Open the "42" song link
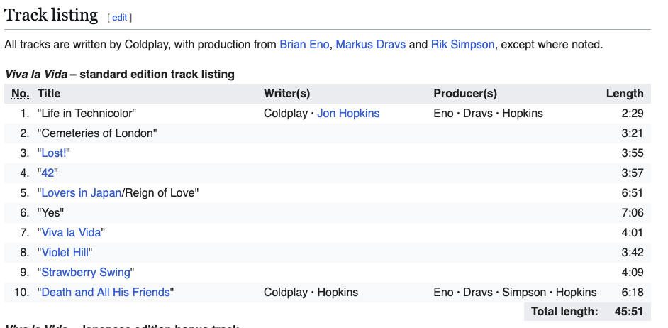Image resolution: width=668 pixels, height=328 pixels. pyautogui.click(x=48, y=173)
